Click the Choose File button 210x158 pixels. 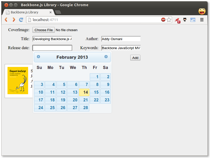(x=44, y=30)
